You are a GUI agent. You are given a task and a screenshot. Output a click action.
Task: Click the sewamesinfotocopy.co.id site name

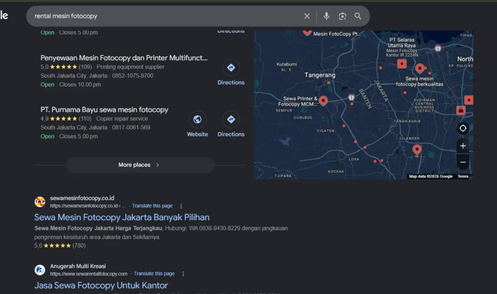click(82, 198)
